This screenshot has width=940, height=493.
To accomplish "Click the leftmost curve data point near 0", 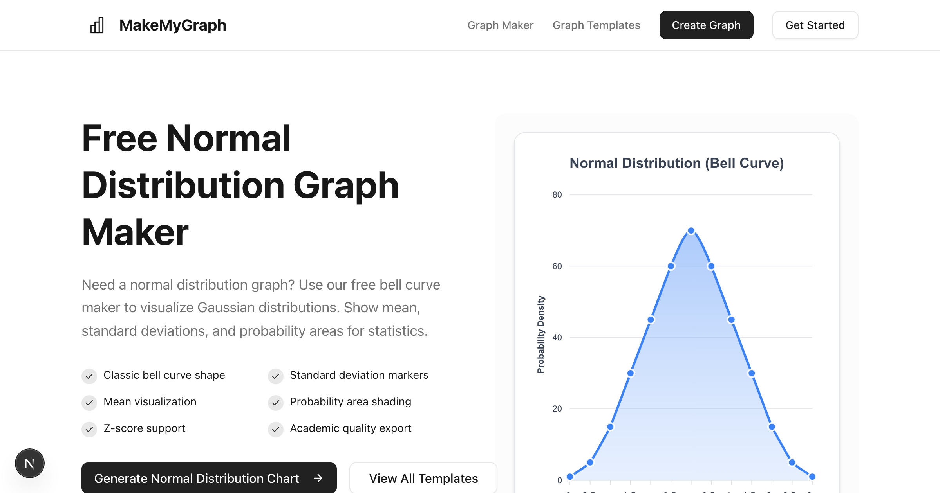I will pyautogui.click(x=570, y=477).
